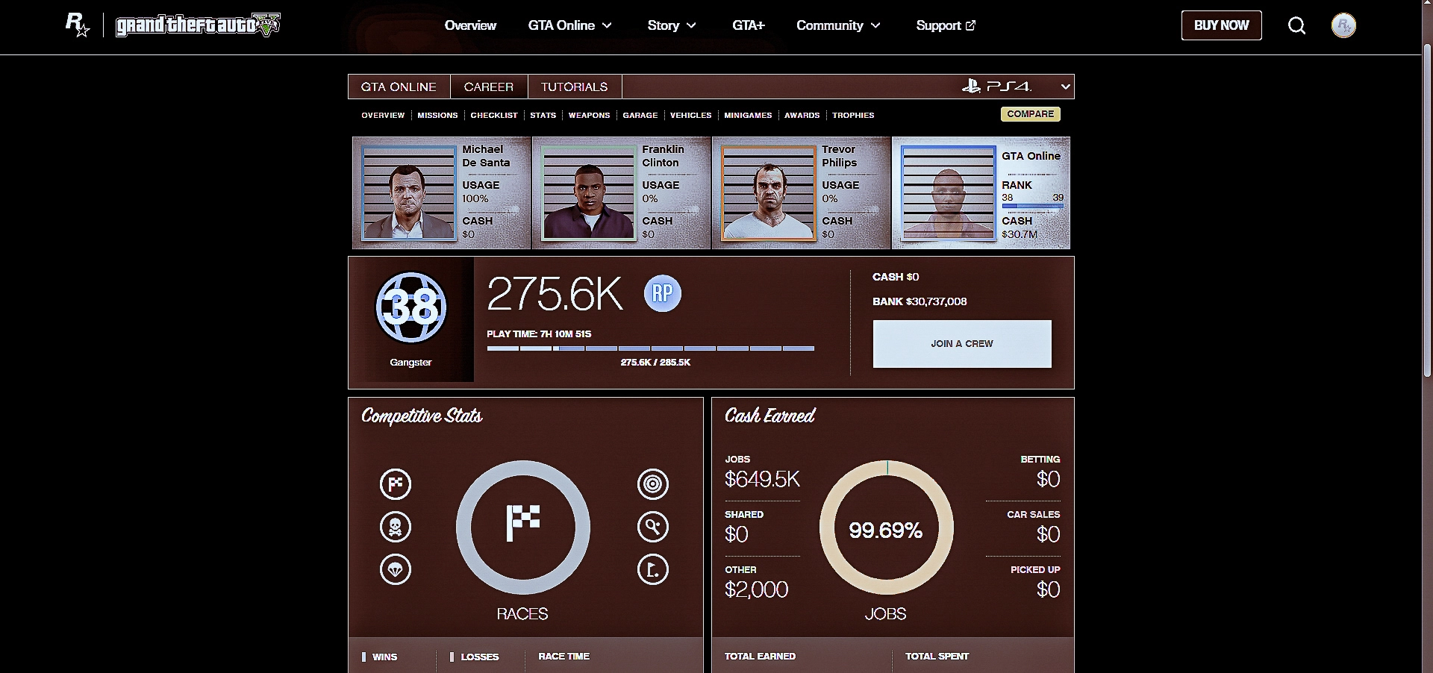Open the GARAGE sub-navigation link
1433x673 pixels.
click(x=640, y=115)
